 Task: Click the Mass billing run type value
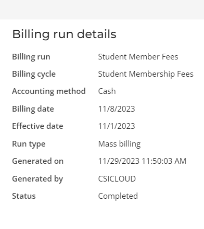tap(119, 144)
